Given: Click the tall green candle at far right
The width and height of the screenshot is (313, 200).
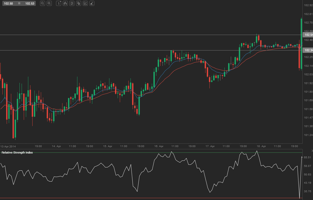Looking at the screenshot, I should pos(301,43).
